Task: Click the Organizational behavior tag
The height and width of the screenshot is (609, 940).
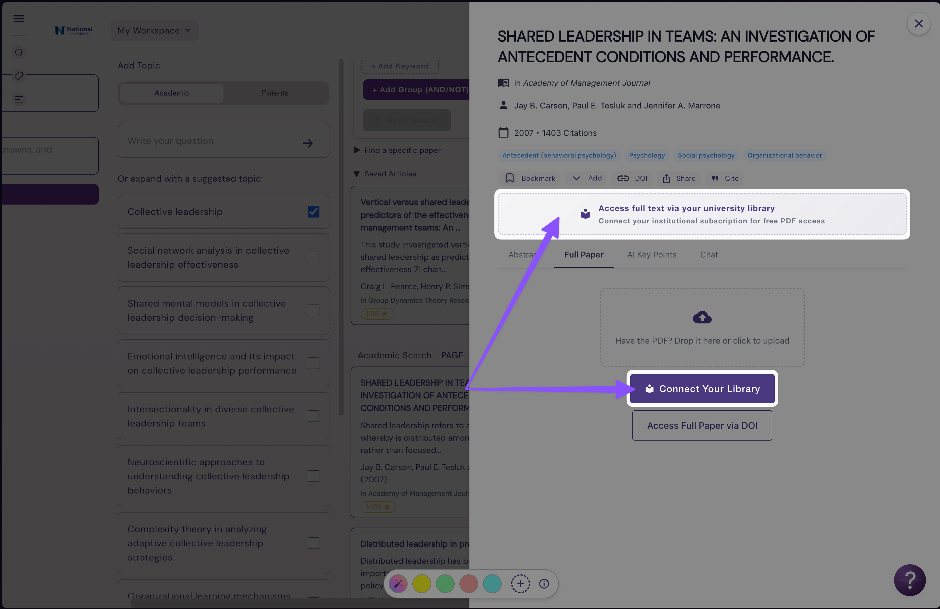Action: (x=785, y=155)
